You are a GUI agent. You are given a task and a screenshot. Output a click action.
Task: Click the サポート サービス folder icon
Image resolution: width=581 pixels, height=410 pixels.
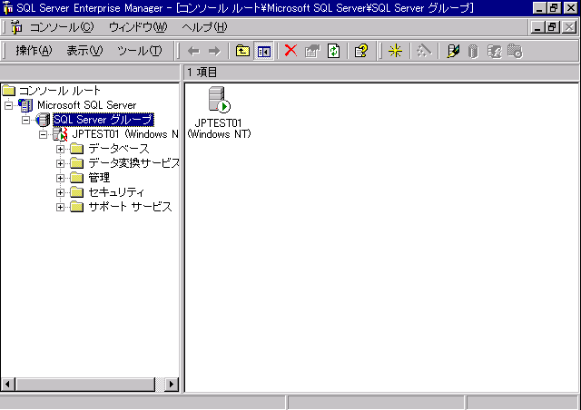(x=76, y=207)
